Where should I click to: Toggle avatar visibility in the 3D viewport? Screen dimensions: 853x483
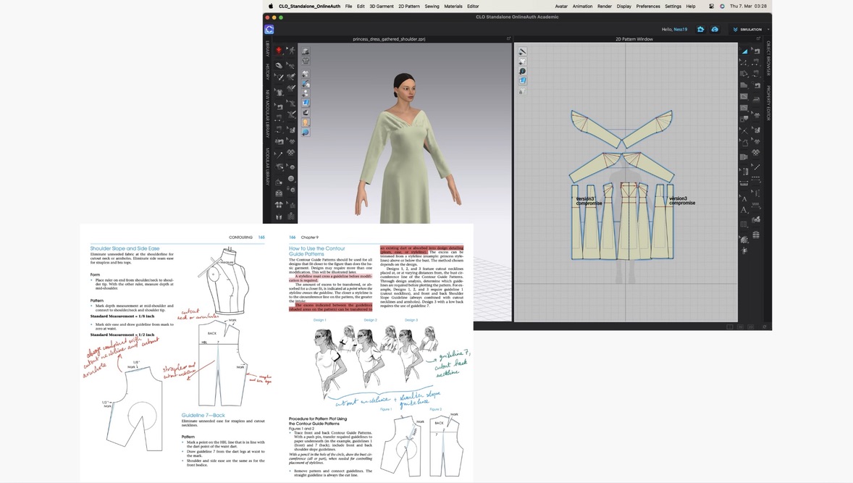point(306,122)
